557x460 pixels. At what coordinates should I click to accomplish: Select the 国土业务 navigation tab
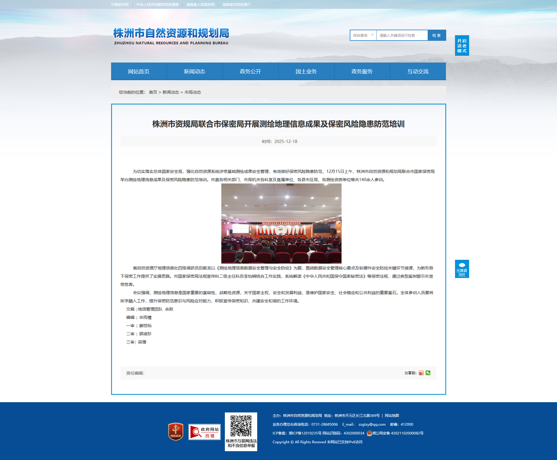pyautogui.click(x=306, y=71)
